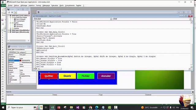Open the Format menu

point(39,5)
